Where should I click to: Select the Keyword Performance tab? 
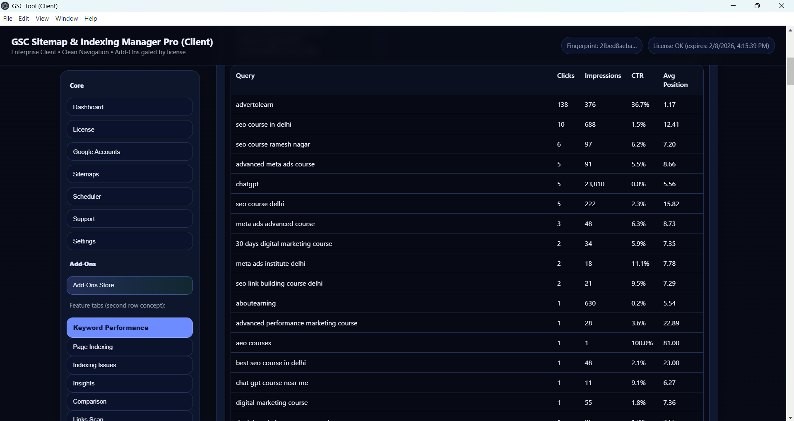130,328
